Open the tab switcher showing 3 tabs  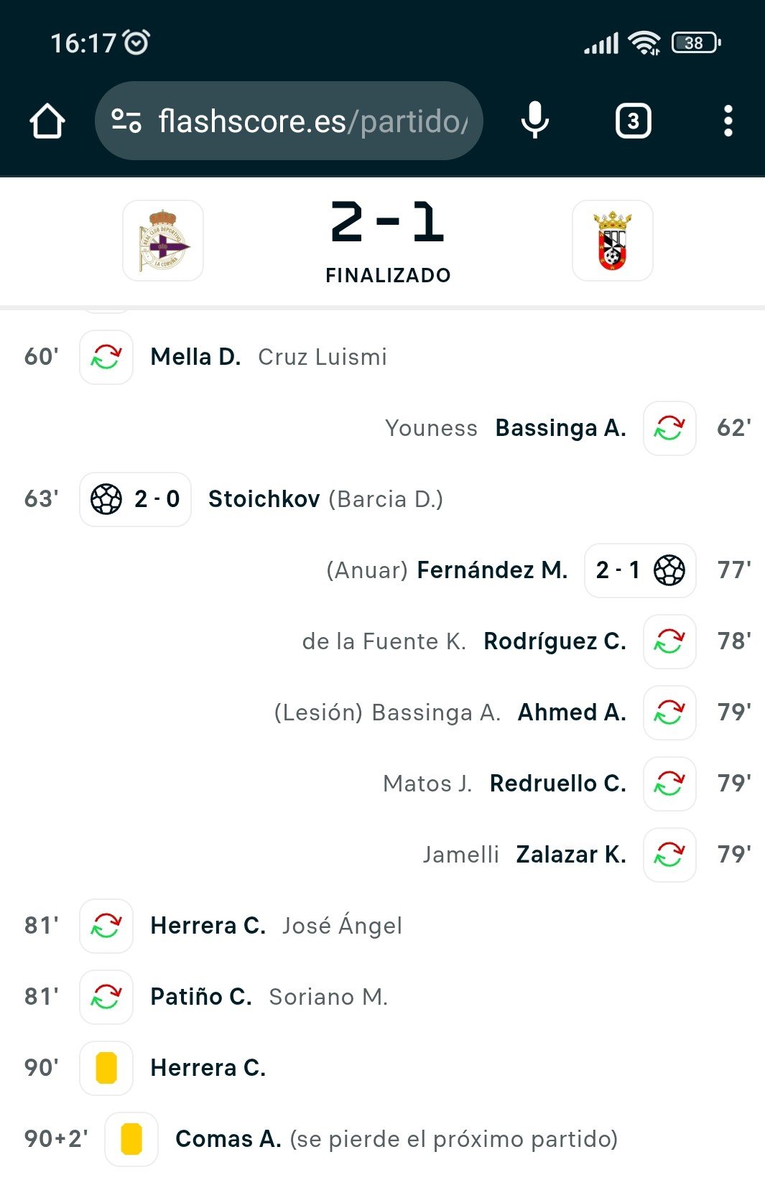click(633, 121)
